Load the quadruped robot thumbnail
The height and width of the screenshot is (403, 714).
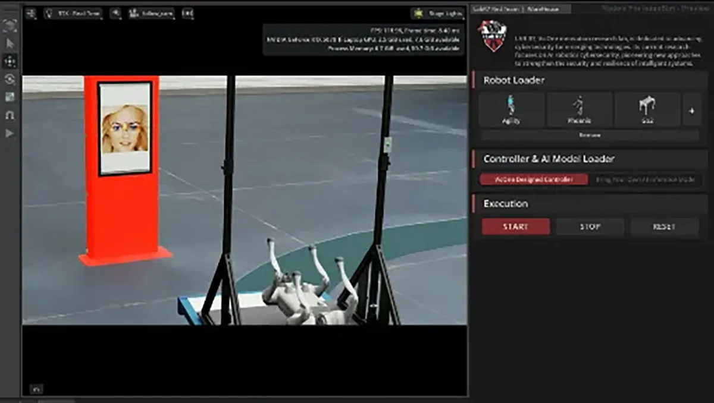tap(647, 109)
